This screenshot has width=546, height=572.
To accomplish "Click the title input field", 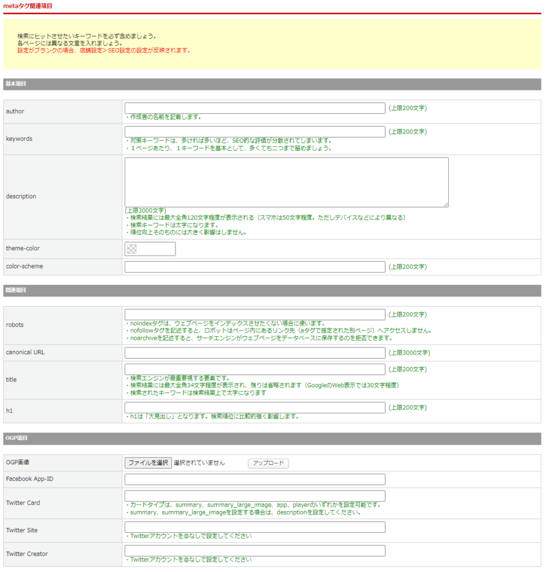I will 255,369.
